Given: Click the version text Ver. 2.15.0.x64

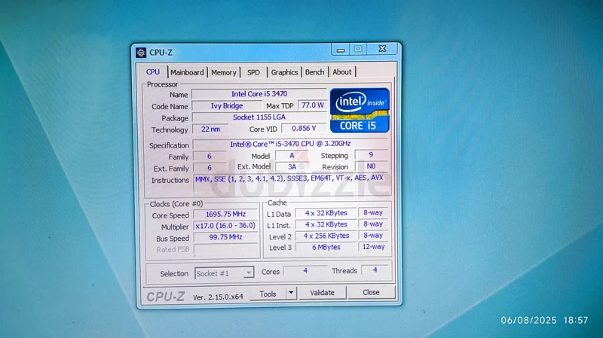Looking at the screenshot, I should tap(218, 297).
